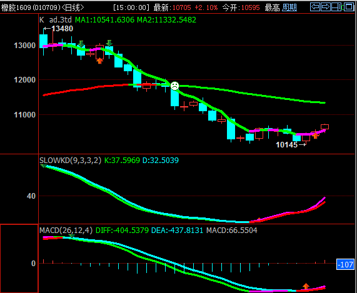Click the second green down arrow signal
Viewport: 357px width, 293px height.
point(109,43)
